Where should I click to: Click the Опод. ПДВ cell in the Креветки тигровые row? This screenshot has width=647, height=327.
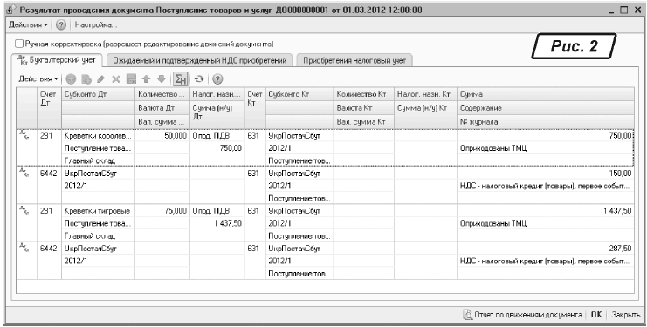[217, 211]
